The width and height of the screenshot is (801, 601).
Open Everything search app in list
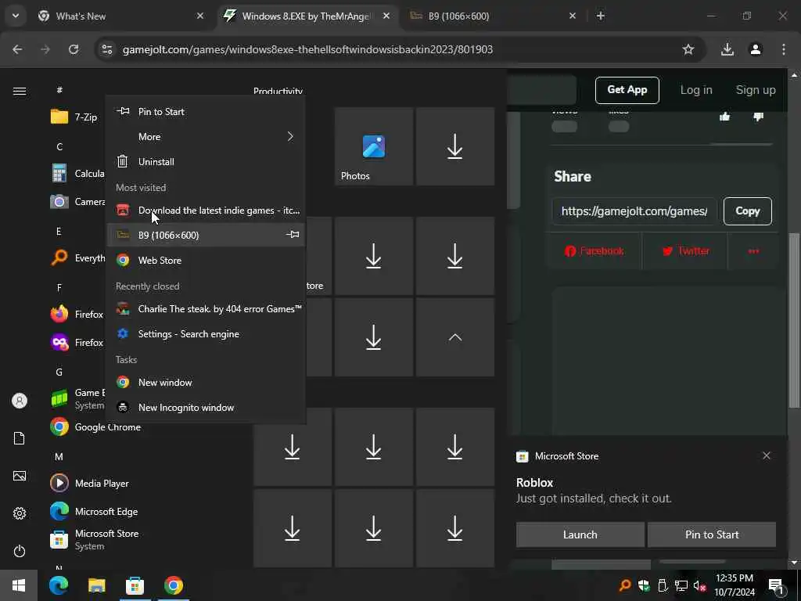(x=77, y=257)
